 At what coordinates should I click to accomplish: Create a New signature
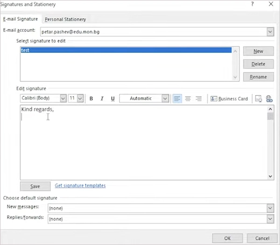pyautogui.click(x=259, y=51)
